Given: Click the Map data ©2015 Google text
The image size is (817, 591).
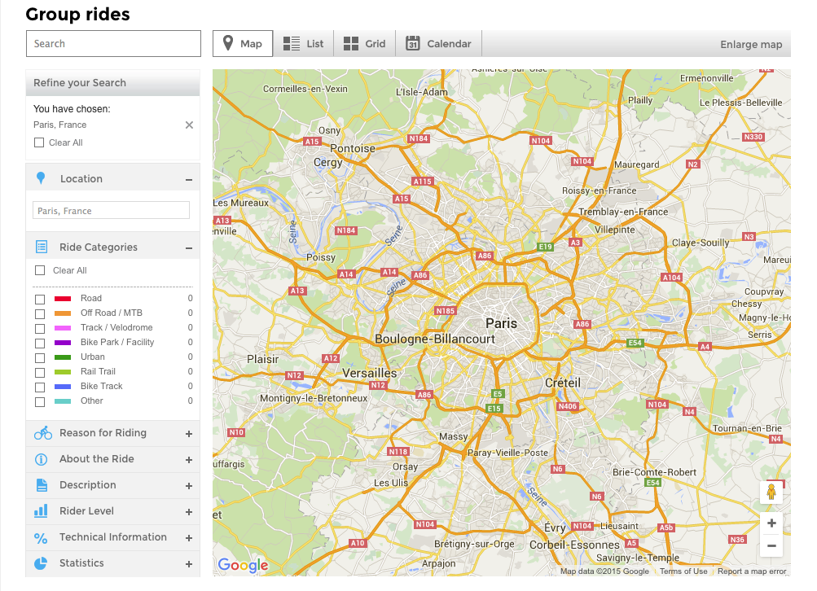Looking at the screenshot, I should pyautogui.click(x=604, y=571).
